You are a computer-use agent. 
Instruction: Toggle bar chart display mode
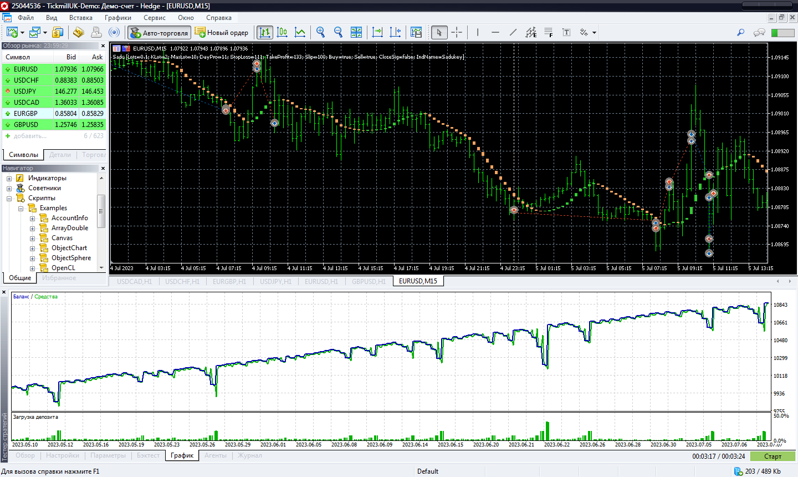265,32
